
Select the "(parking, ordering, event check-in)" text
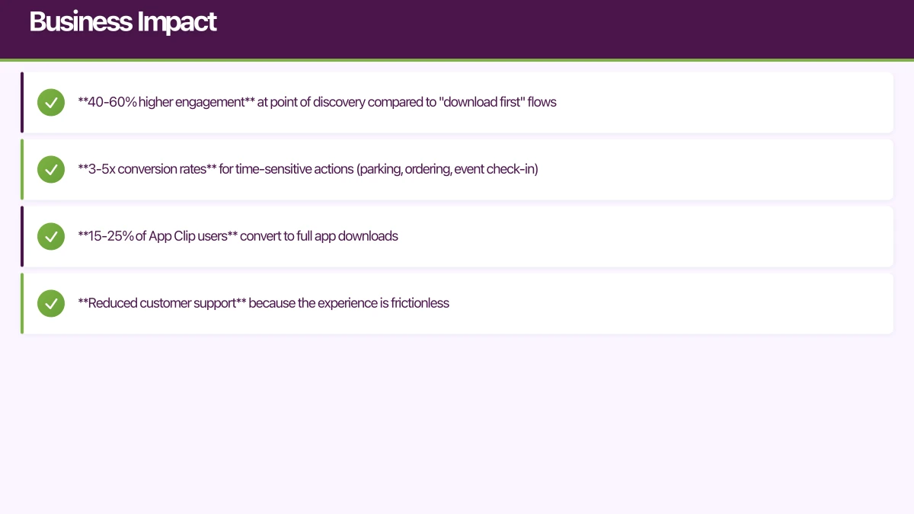click(x=447, y=169)
